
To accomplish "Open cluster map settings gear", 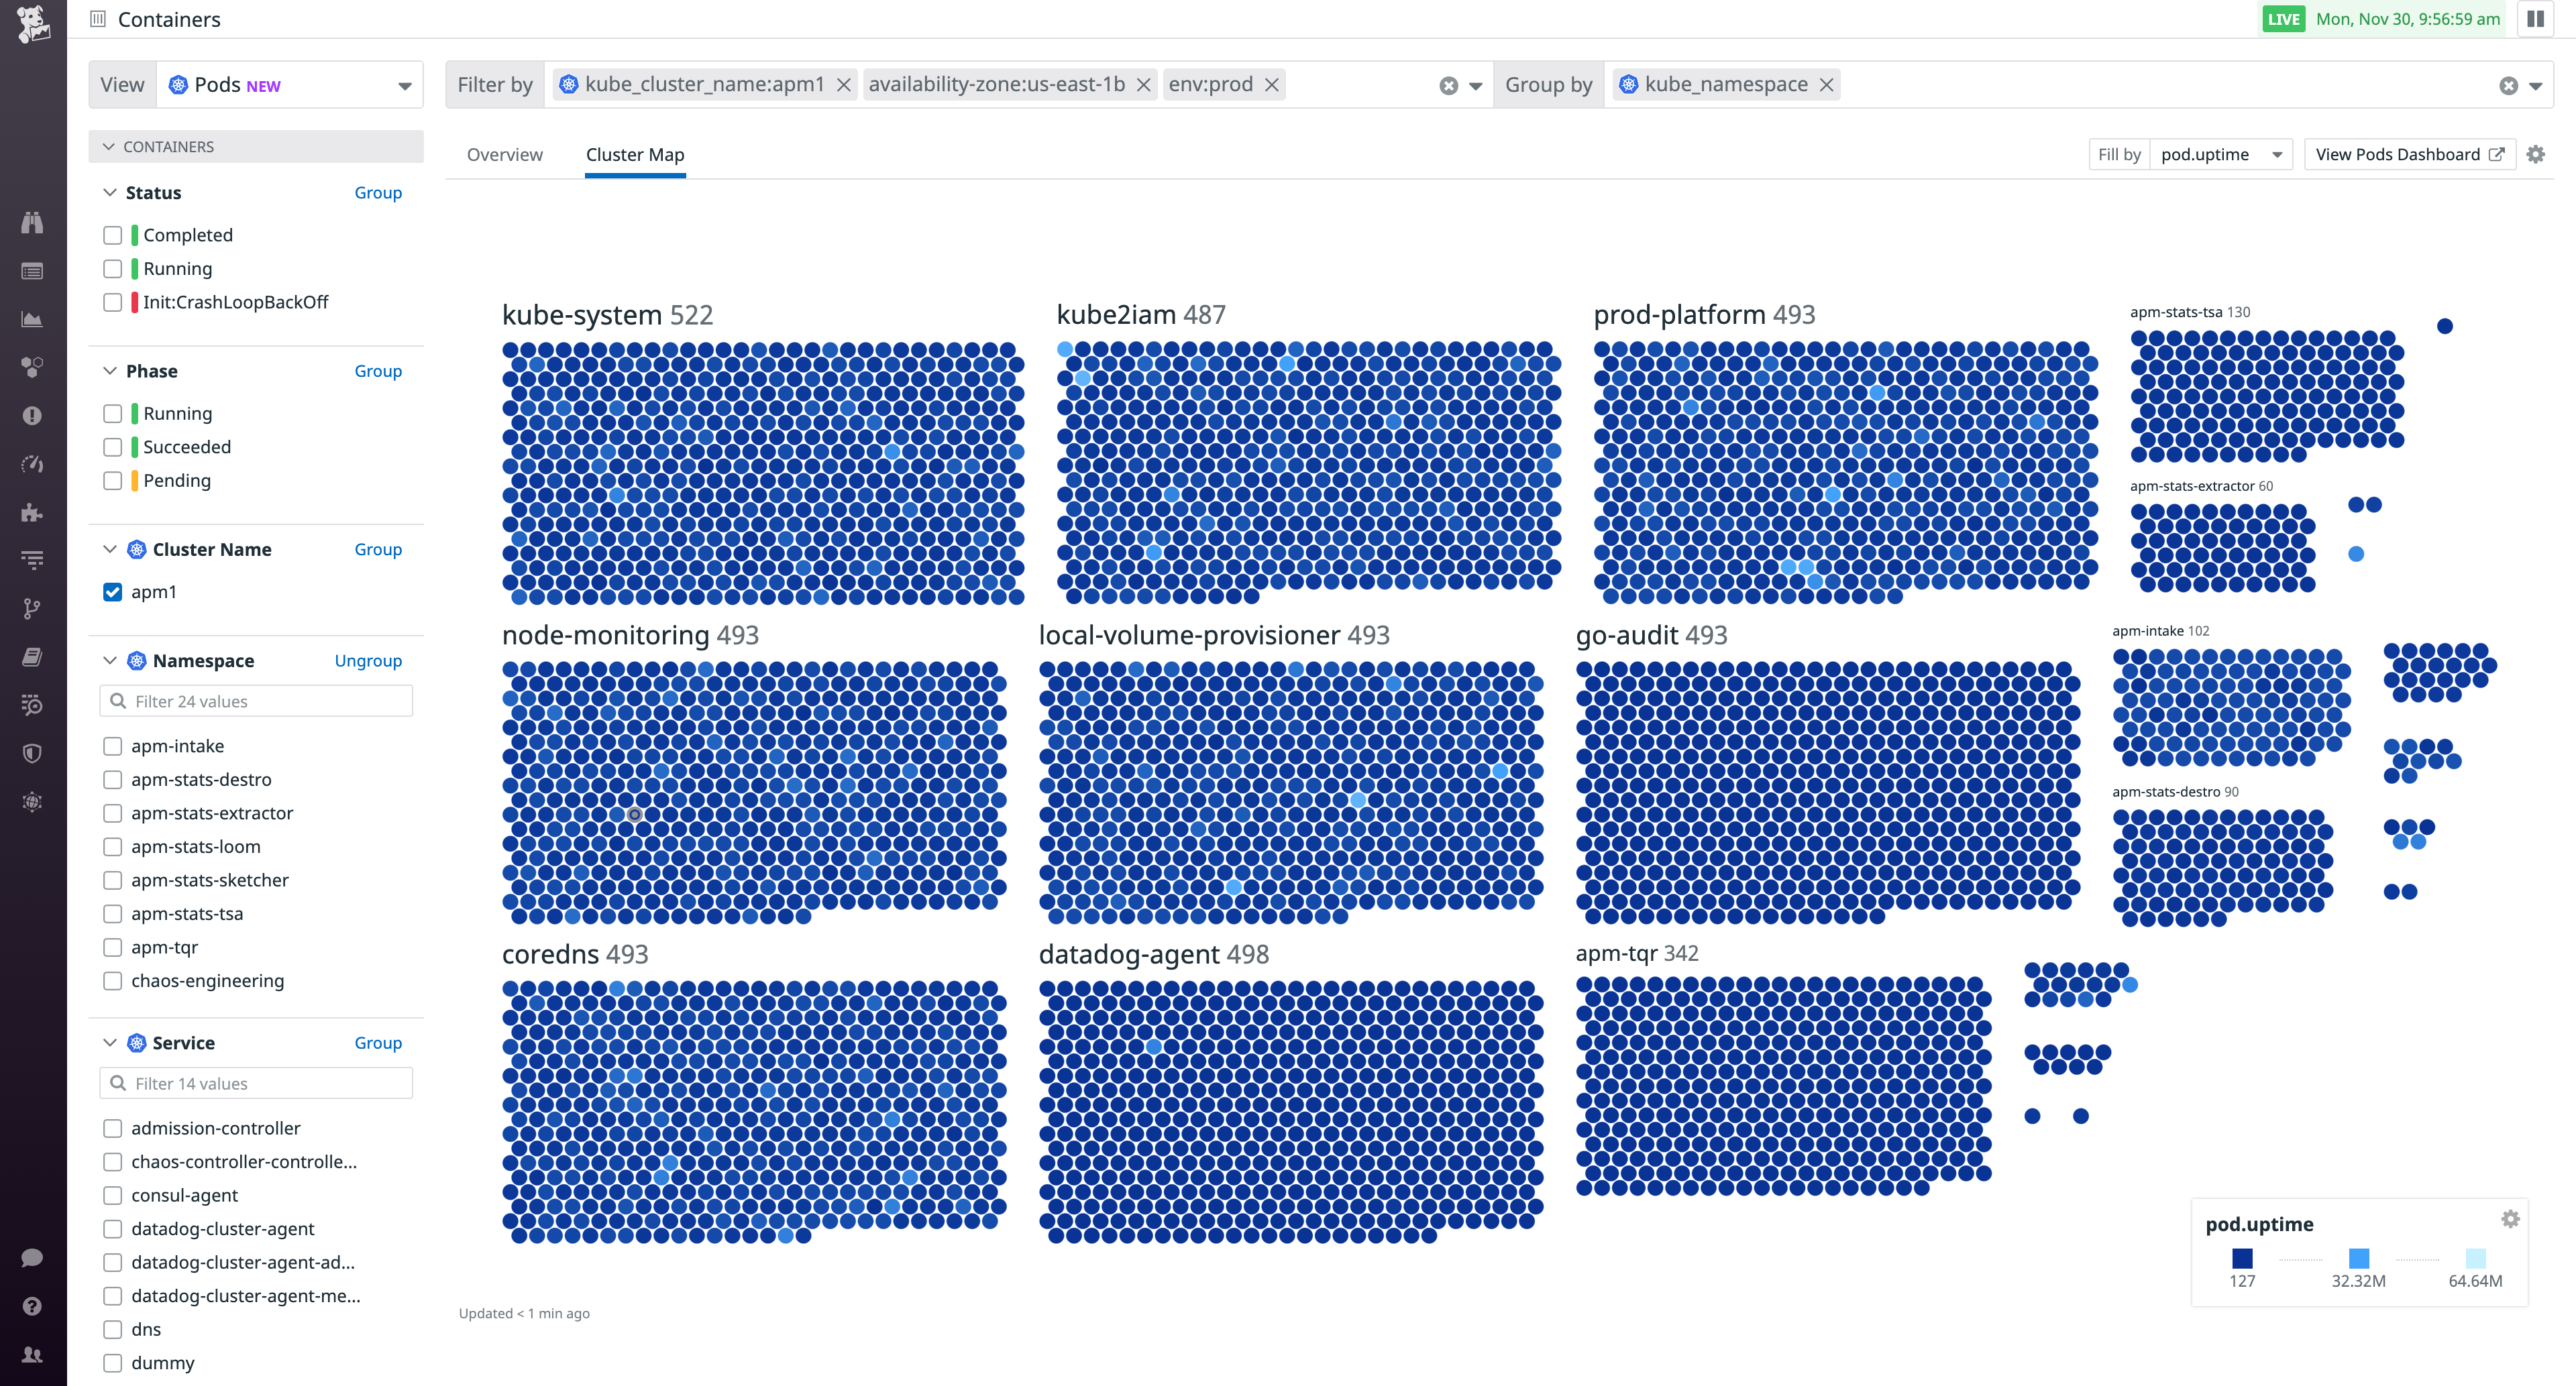I will (2537, 154).
